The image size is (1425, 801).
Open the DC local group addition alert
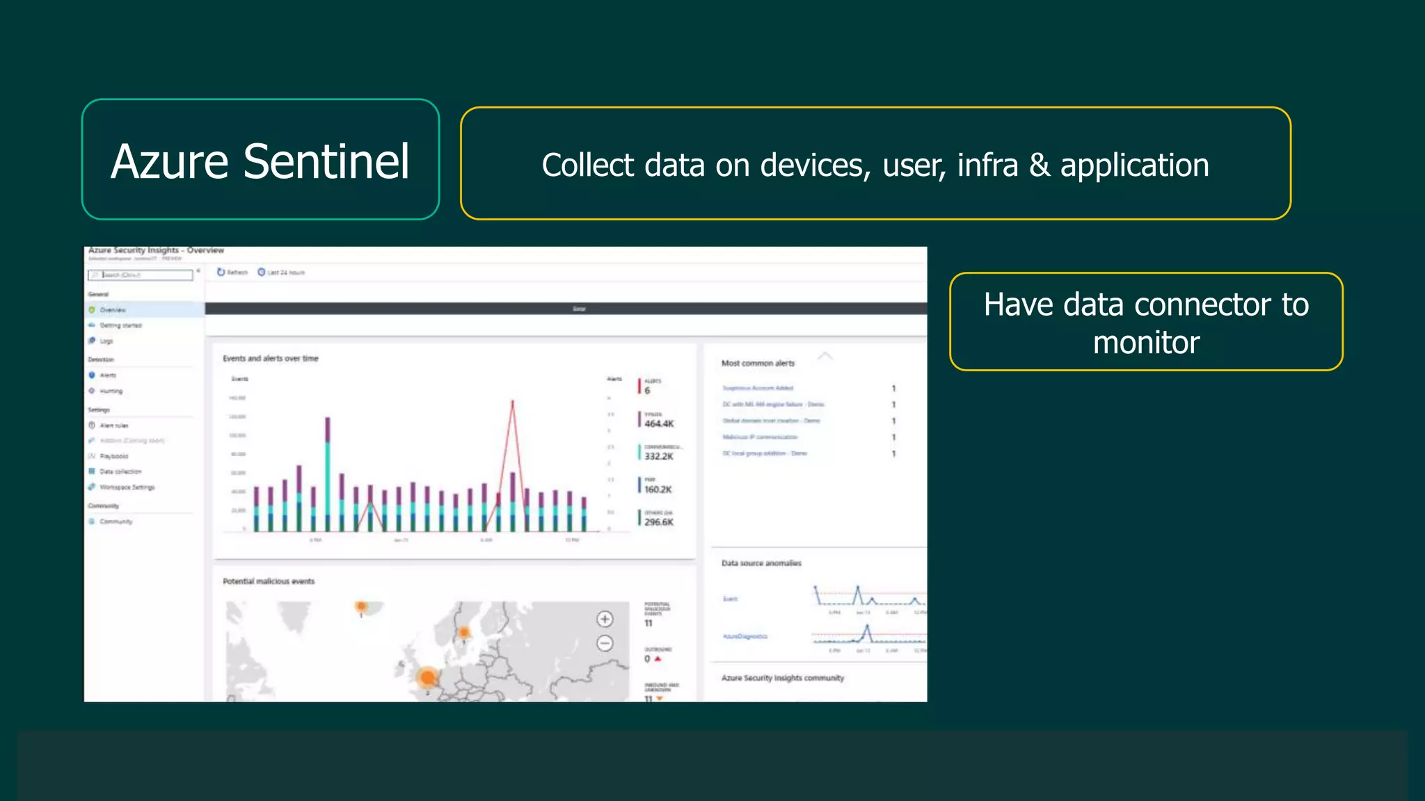[765, 453]
